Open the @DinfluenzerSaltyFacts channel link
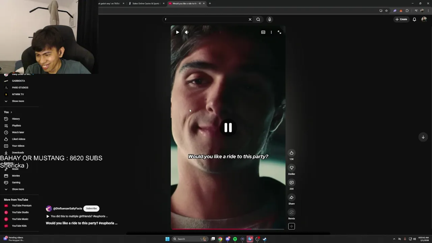The height and width of the screenshot is (243, 432). click(67, 209)
